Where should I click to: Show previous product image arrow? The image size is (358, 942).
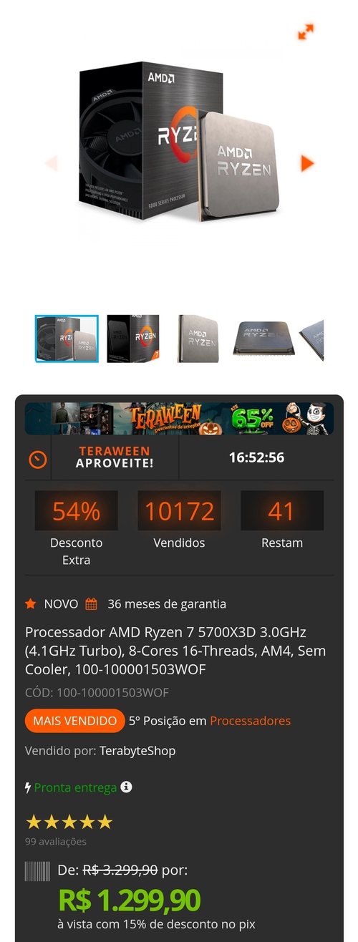[x=51, y=163]
